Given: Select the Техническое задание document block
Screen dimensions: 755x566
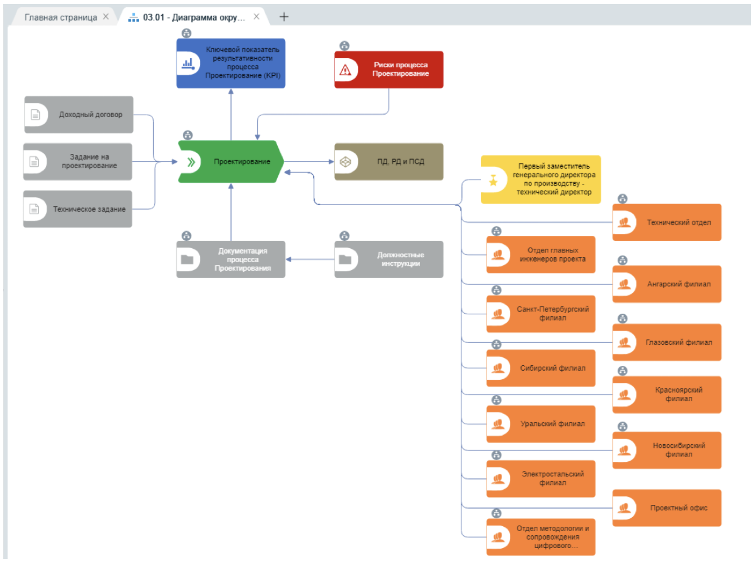Looking at the screenshot, I should [x=78, y=209].
